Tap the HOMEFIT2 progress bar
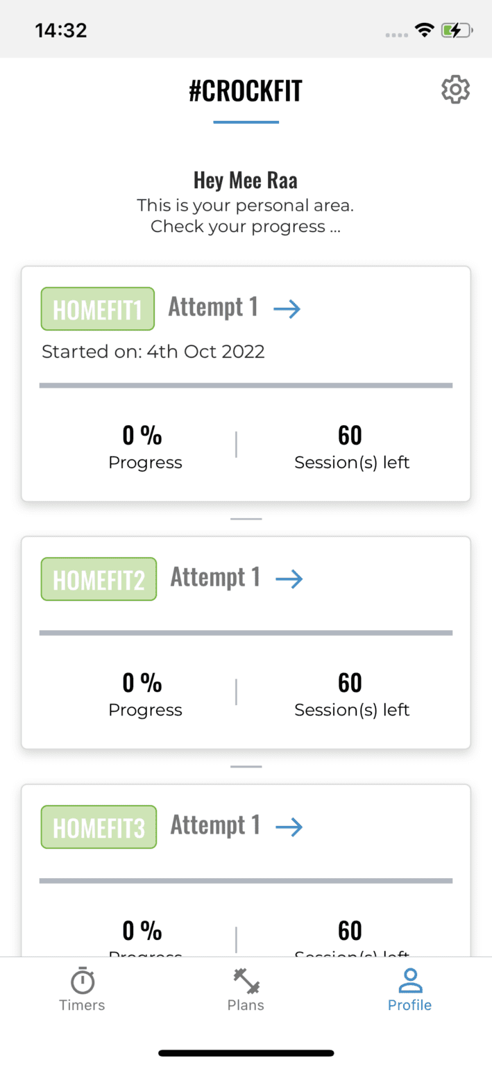The height and width of the screenshot is (1067, 492). click(246, 631)
